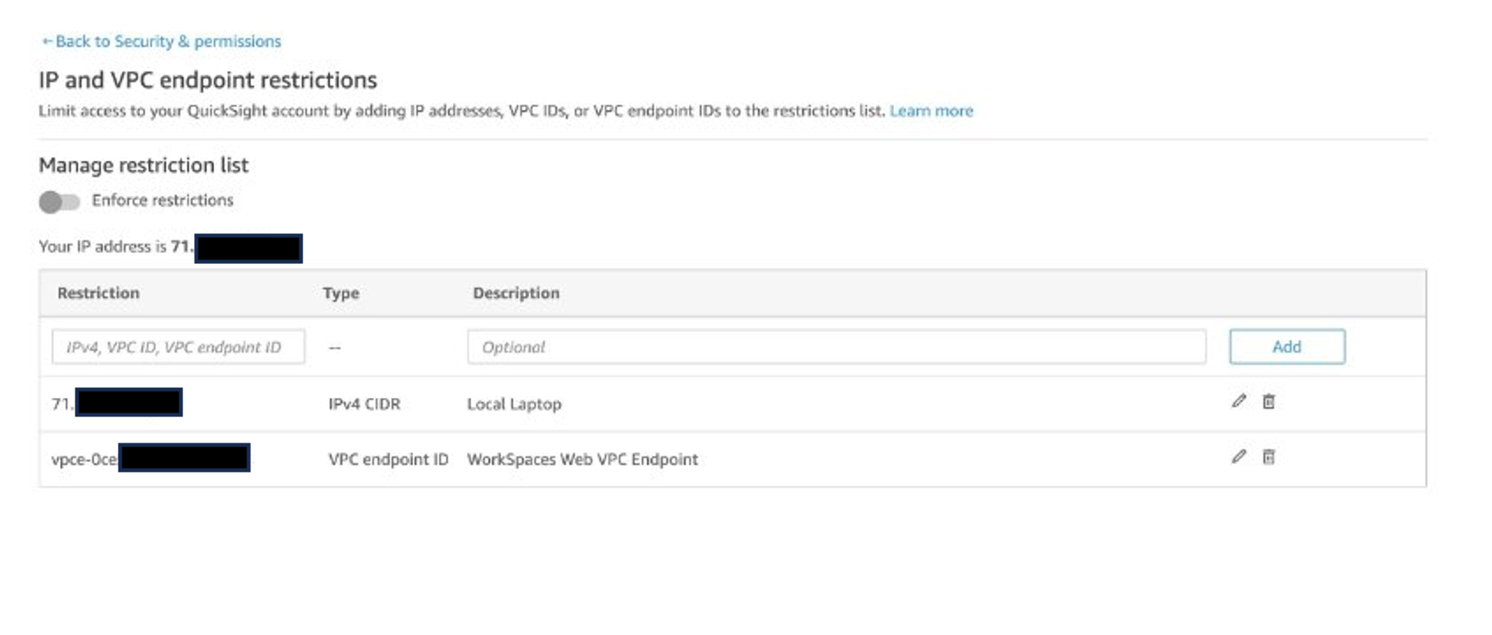1492x635 pixels.
Task: Click the Optional description field
Action: [836, 347]
